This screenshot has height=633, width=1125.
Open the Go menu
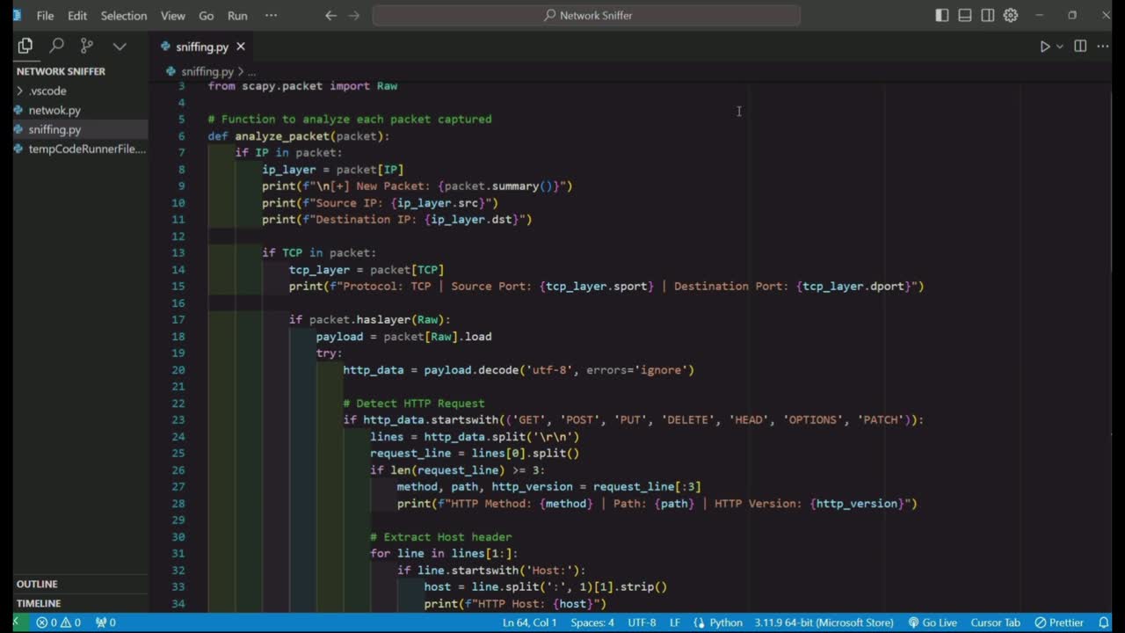[x=207, y=16]
